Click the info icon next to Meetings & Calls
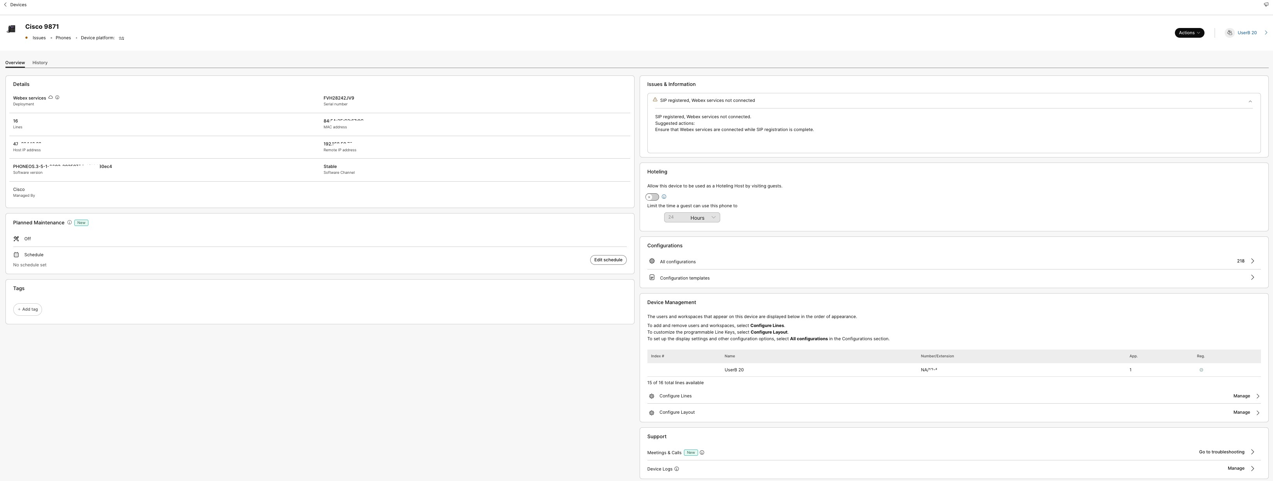1273x481 pixels. pyautogui.click(x=702, y=453)
